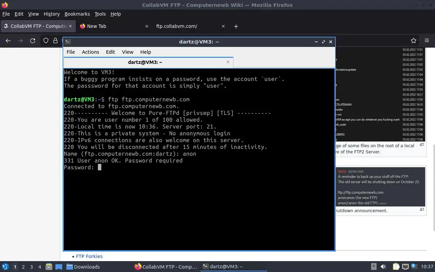Switch to workspace 1
Image resolution: width=435 pixels, height=272 pixels.
15,267
